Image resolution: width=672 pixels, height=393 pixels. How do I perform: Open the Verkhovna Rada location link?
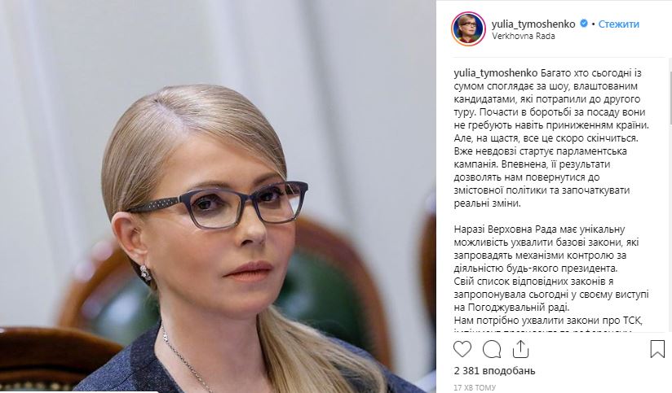[524, 36]
